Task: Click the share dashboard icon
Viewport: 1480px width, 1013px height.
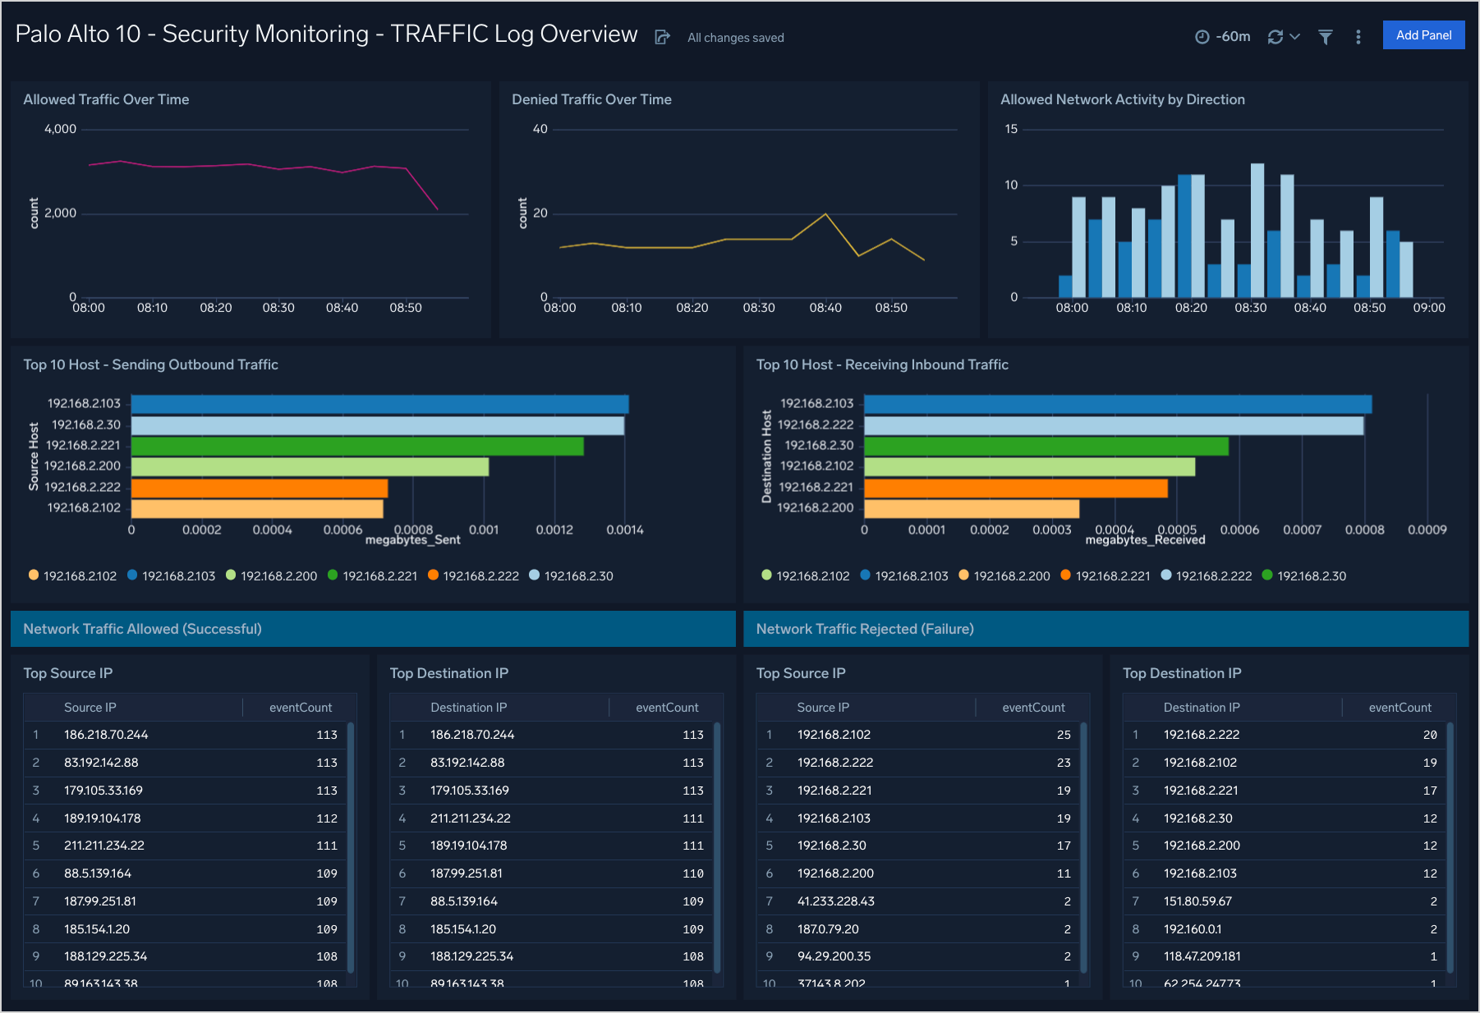Action: [x=663, y=36]
